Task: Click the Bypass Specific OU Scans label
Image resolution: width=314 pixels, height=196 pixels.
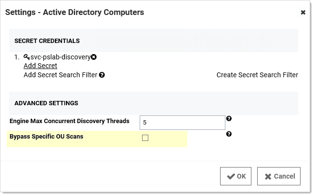Action: click(46, 137)
